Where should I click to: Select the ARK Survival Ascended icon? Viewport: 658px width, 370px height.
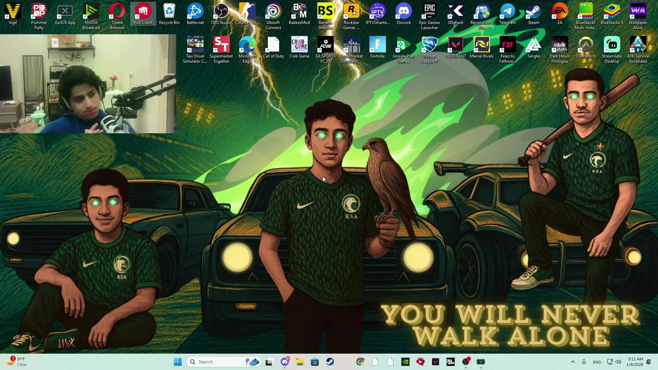point(638,50)
